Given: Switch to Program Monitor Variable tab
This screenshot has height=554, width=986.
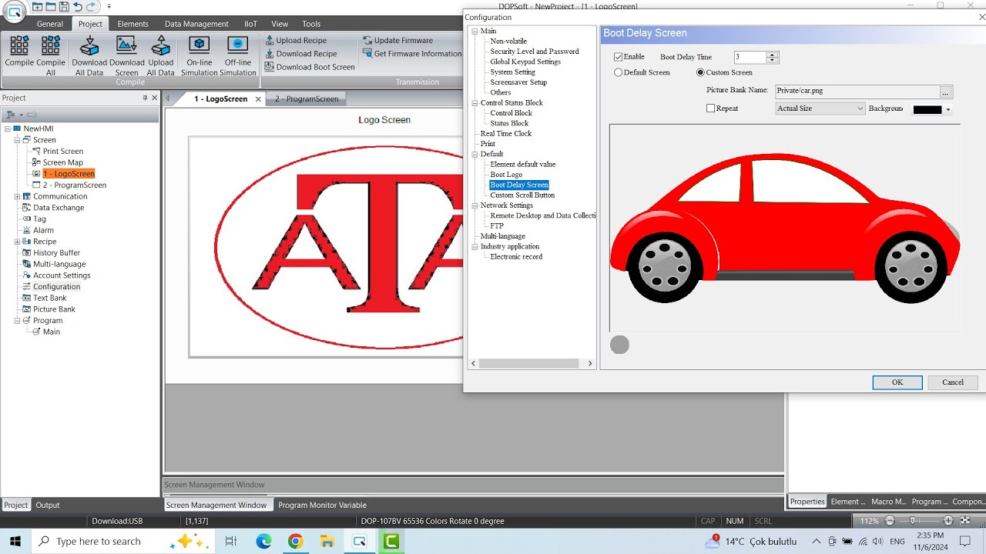Looking at the screenshot, I should tap(322, 505).
